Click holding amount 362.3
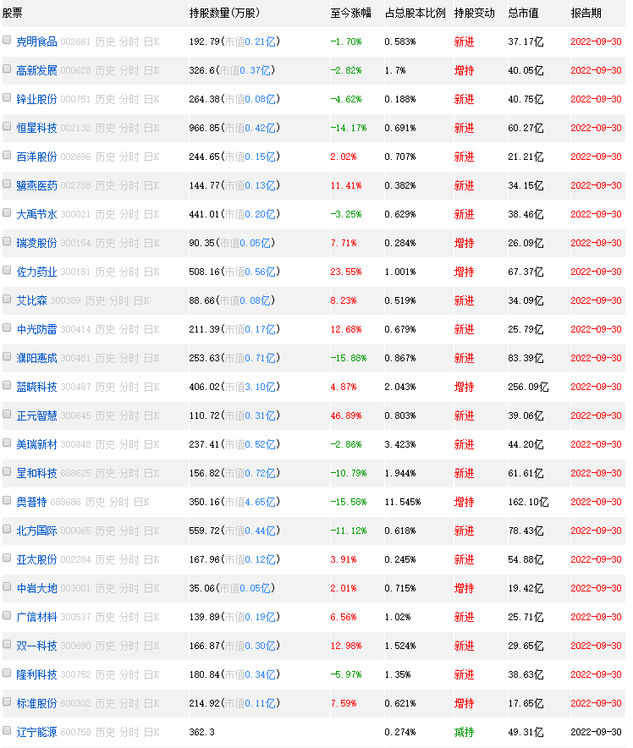Image resolution: width=633 pixels, height=748 pixels. point(201,732)
